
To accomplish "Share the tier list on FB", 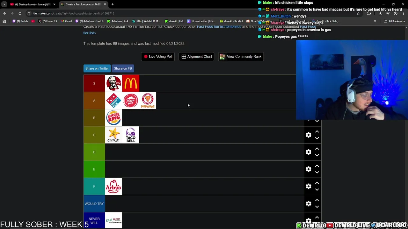I will pyautogui.click(x=123, y=68).
